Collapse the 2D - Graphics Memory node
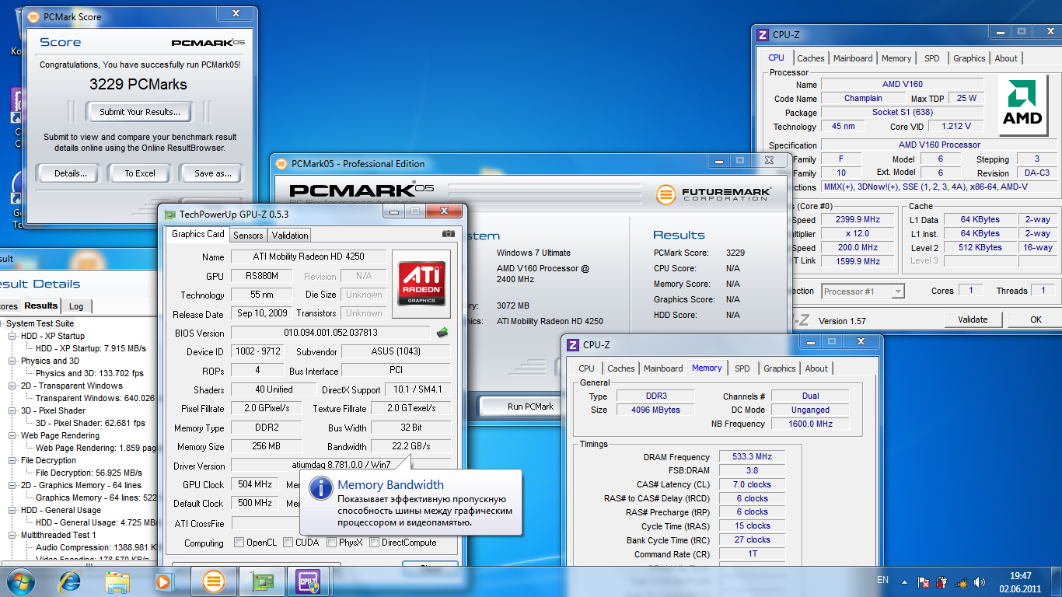The height and width of the screenshot is (597, 1062). (x=13, y=485)
